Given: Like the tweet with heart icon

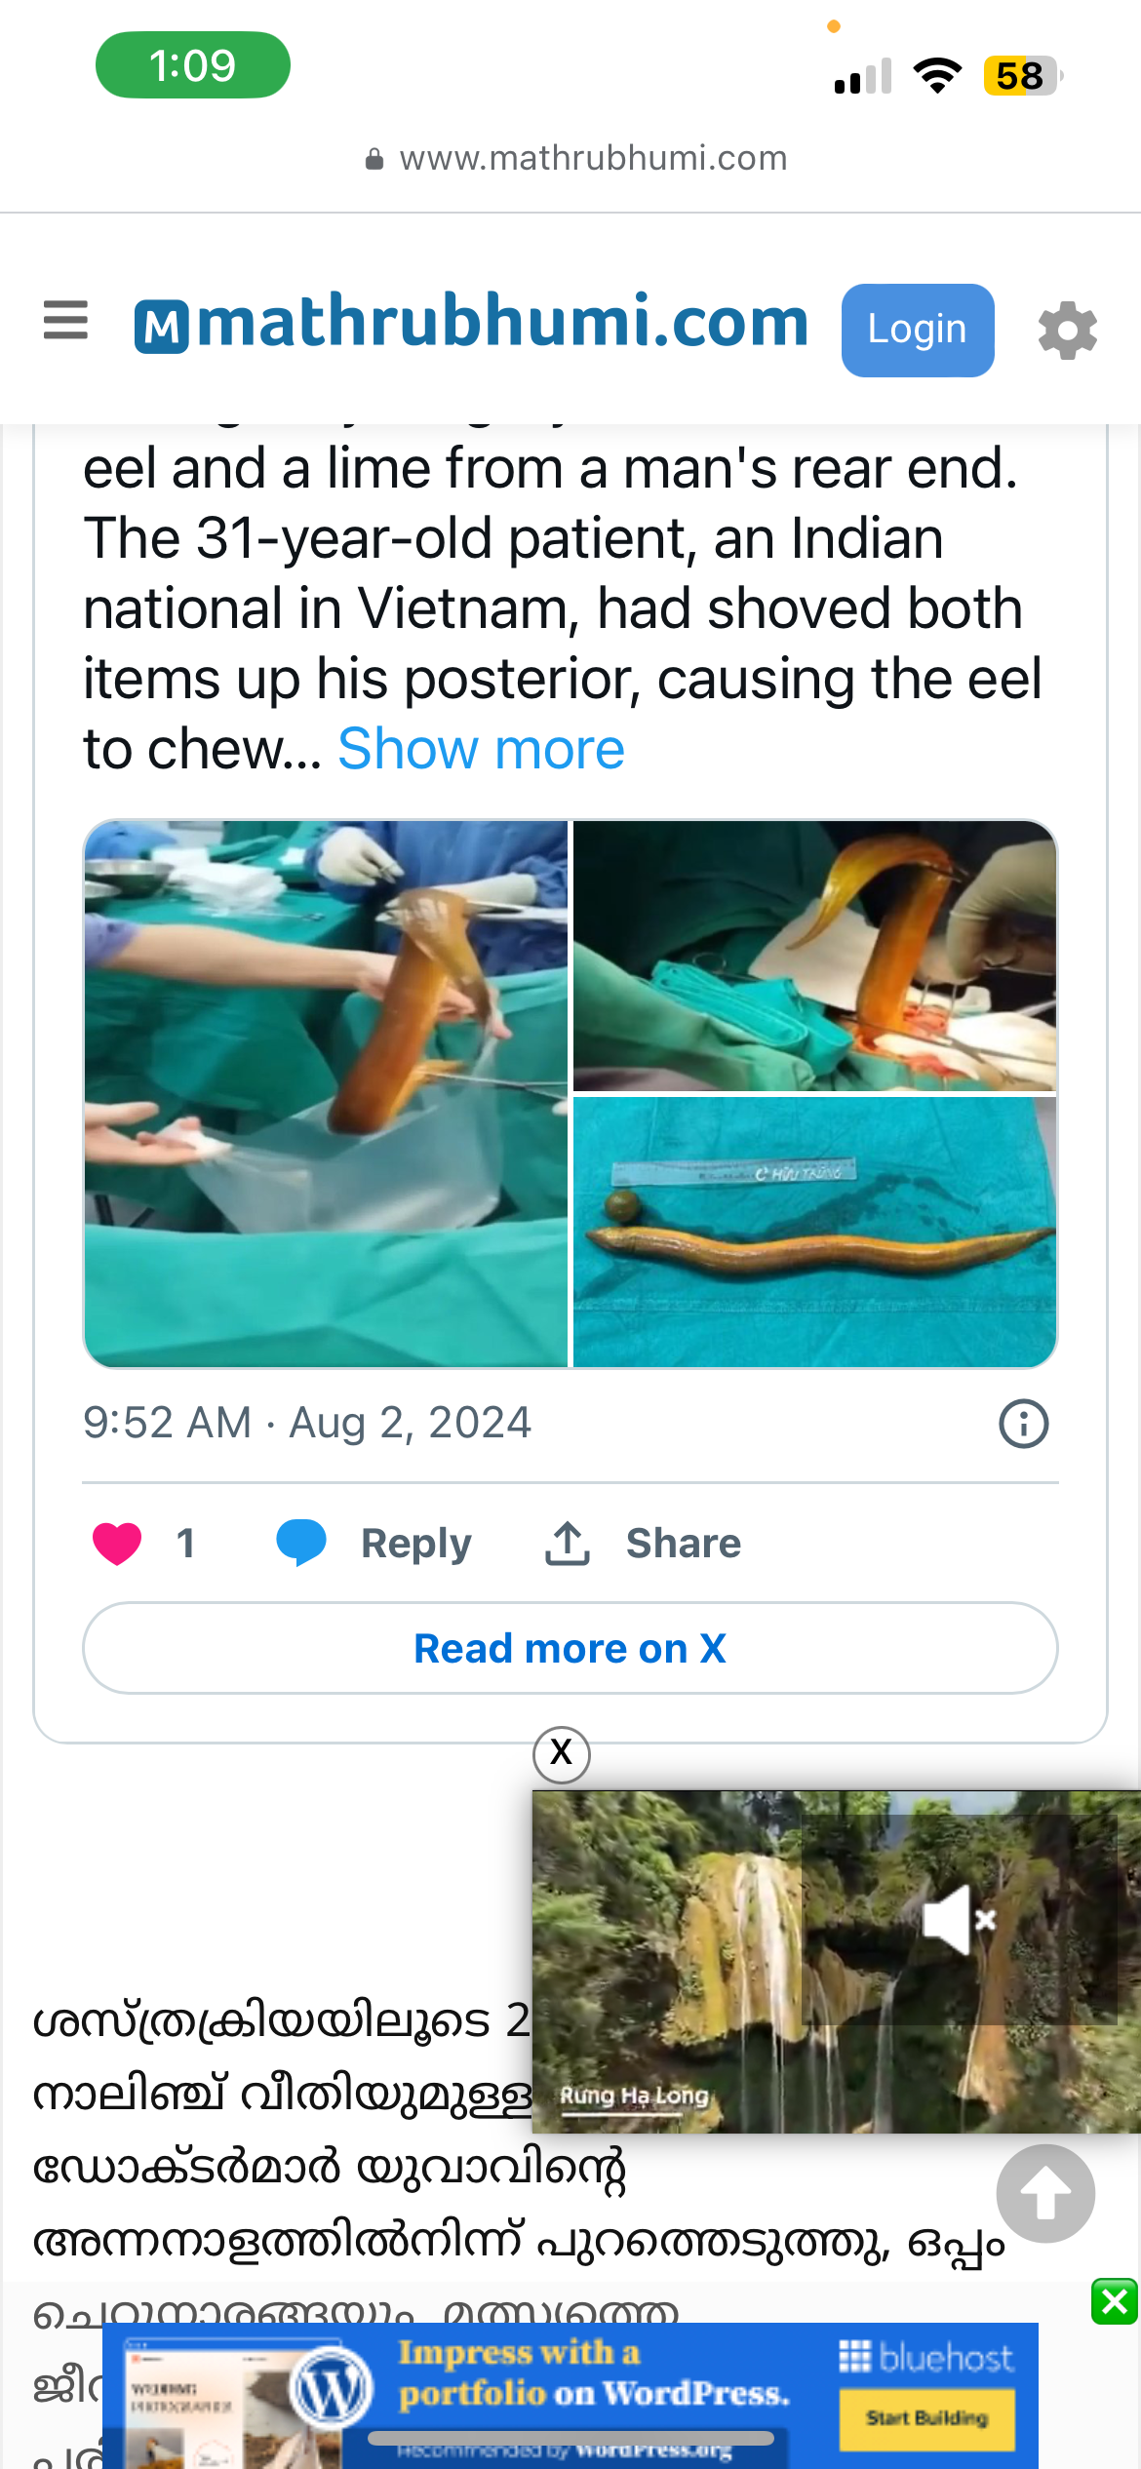Looking at the screenshot, I should (117, 1544).
